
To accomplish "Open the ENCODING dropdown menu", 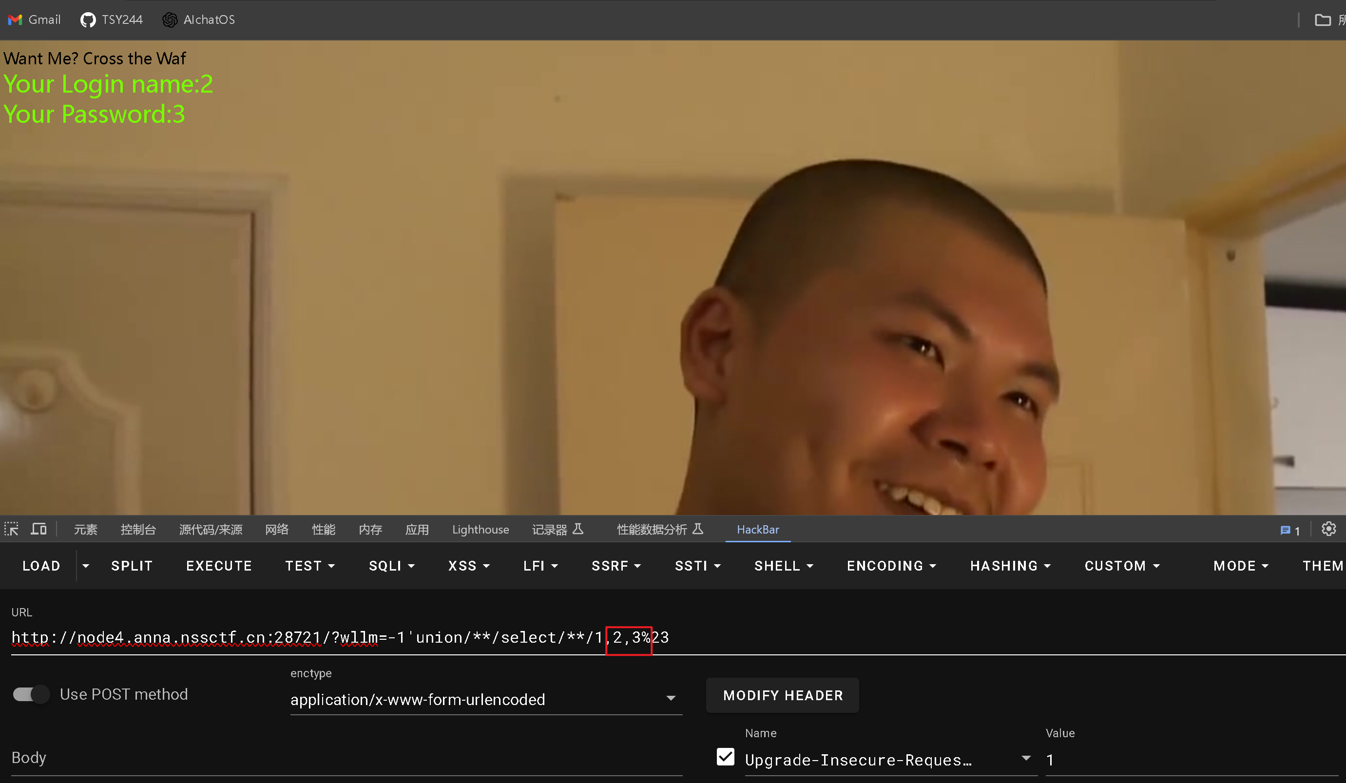I will [891, 566].
